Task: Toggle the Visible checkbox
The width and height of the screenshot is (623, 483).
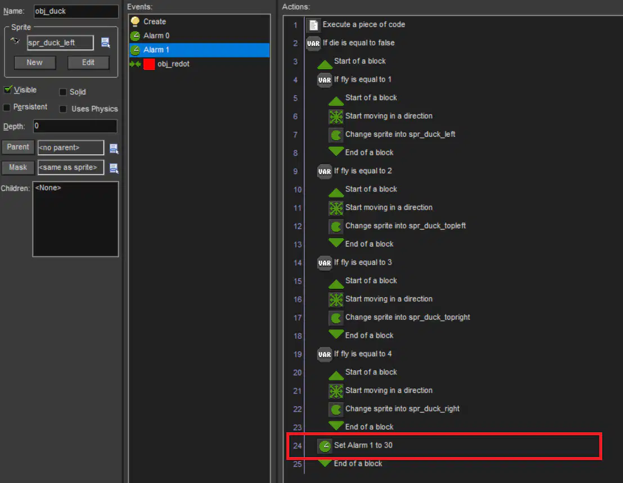Action: tap(7, 90)
